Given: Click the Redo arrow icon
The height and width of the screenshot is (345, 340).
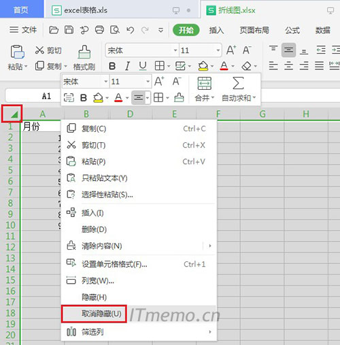Looking at the screenshot, I should [x=145, y=30].
